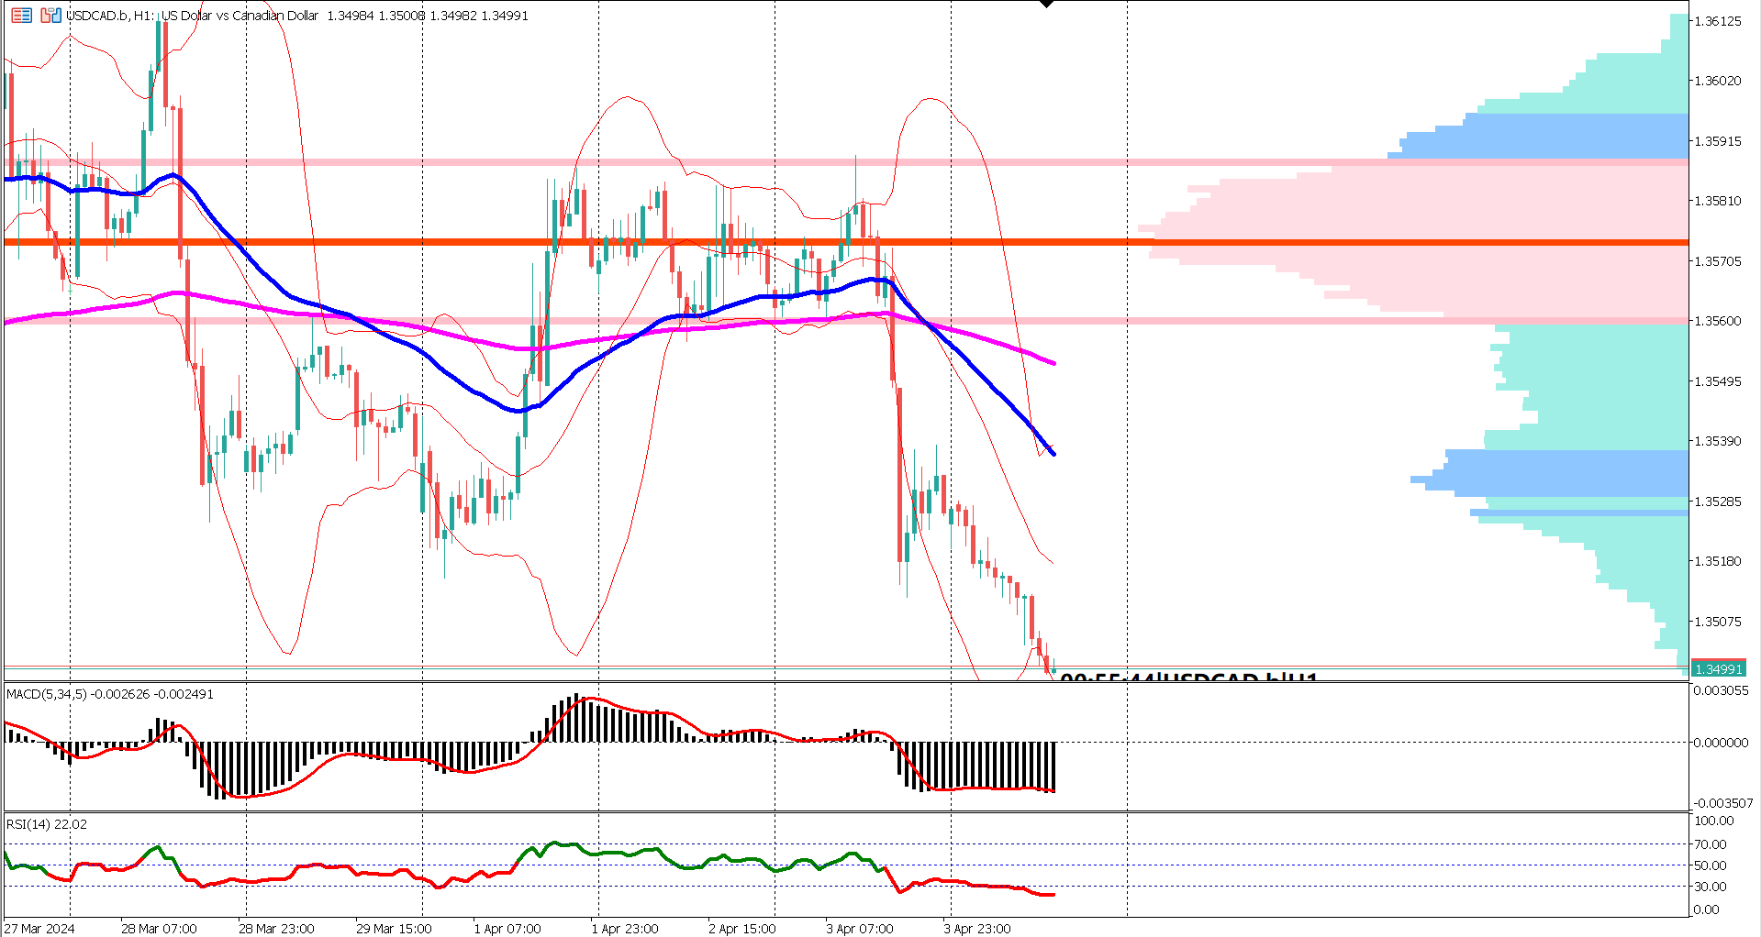Click the 27 Mar 2024 axis label

[41, 928]
